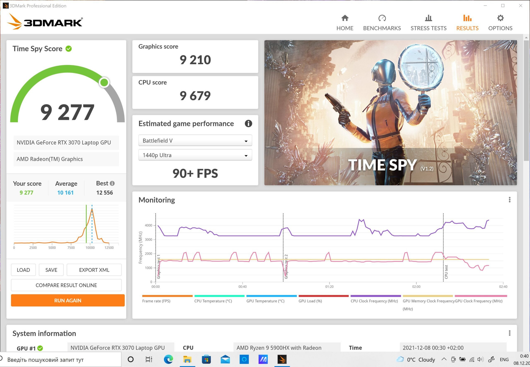Click the LOAD button

[x=23, y=270]
